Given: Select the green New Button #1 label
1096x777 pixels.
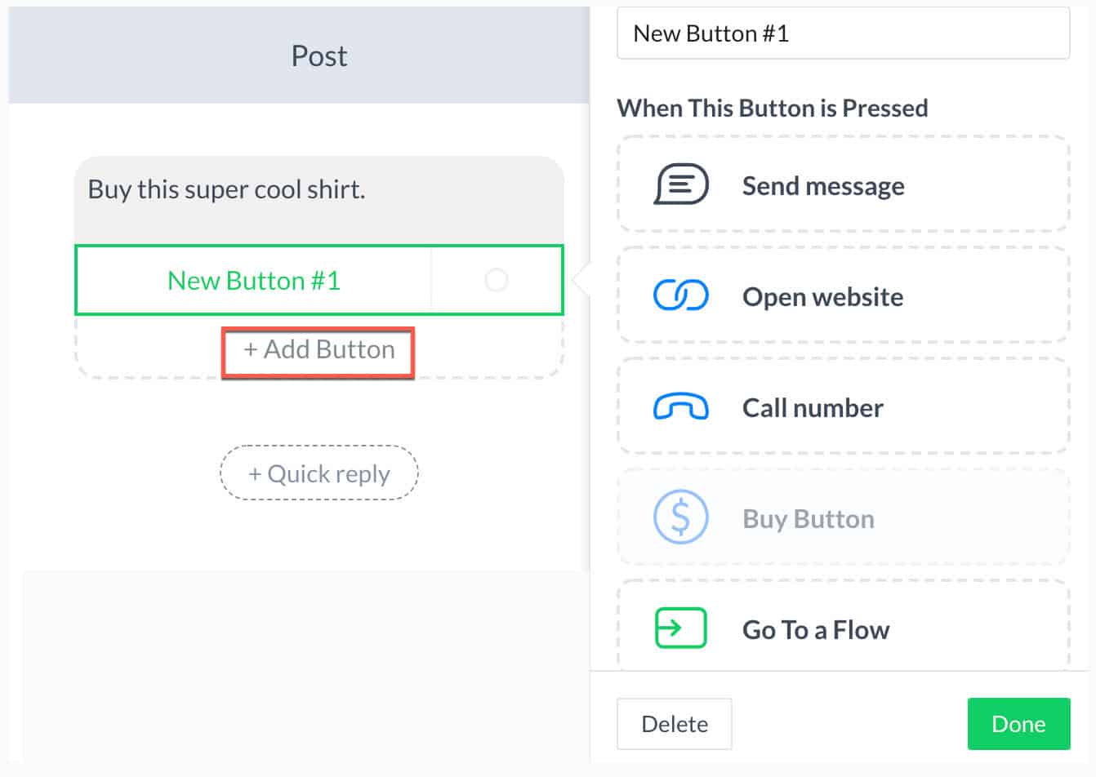Looking at the screenshot, I should (x=253, y=280).
